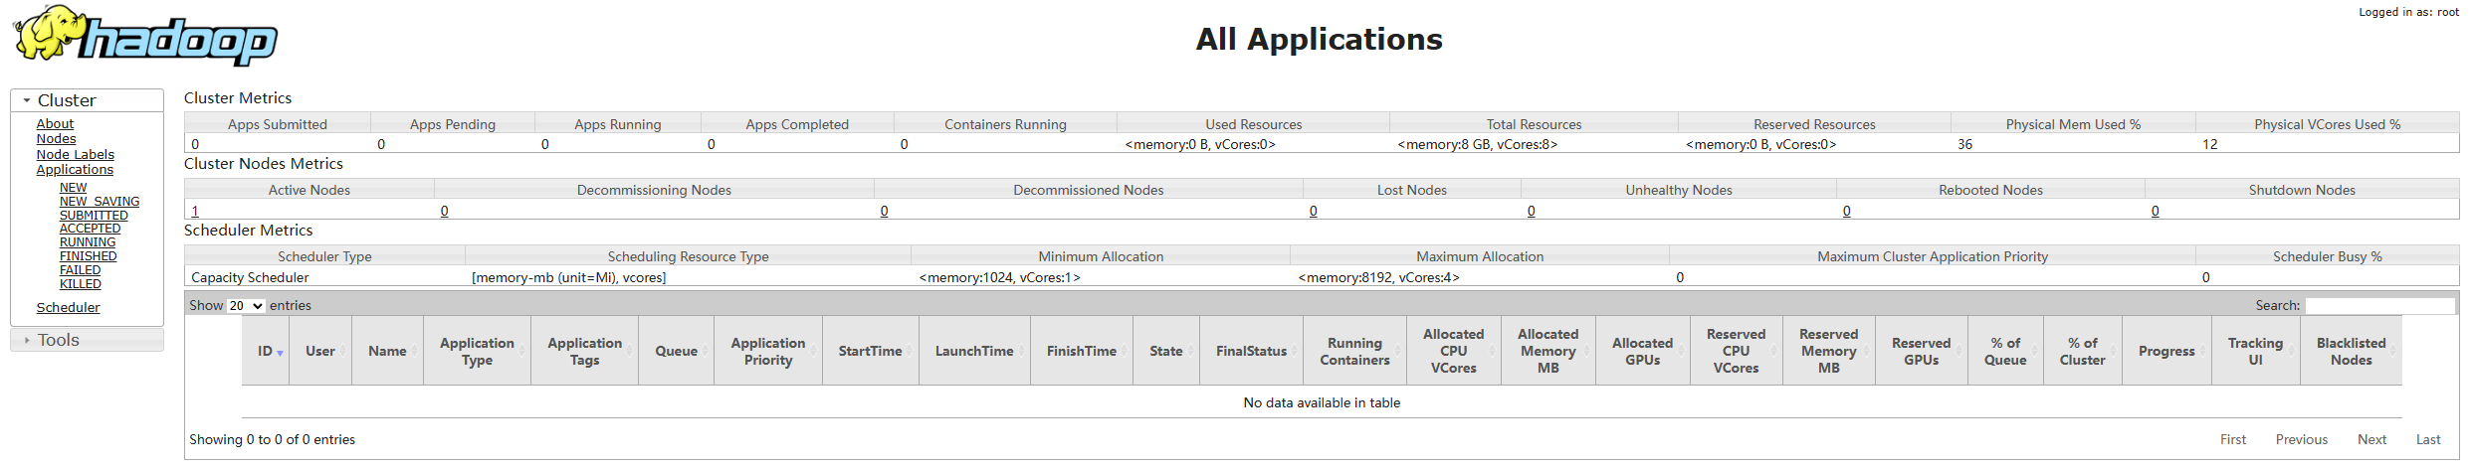Open the Active Nodes count link
The height and width of the screenshot is (470, 2473).
click(x=195, y=211)
